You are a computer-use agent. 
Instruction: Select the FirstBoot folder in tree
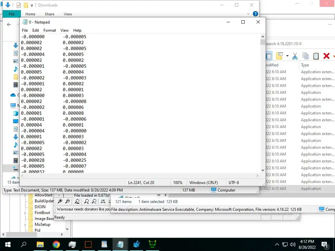click(x=42, y=212)
